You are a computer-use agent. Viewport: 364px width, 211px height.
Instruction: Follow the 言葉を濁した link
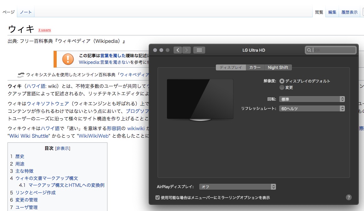click(113, 55)
